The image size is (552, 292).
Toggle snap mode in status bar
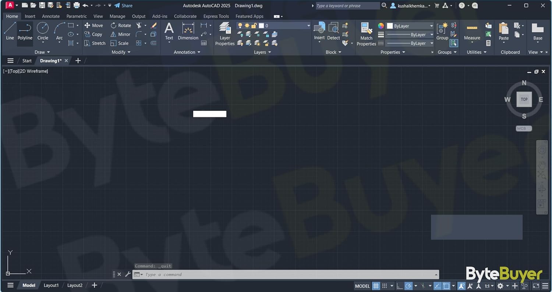[385, 286]
